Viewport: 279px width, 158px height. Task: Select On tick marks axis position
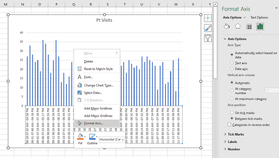[x=232, y=113]
